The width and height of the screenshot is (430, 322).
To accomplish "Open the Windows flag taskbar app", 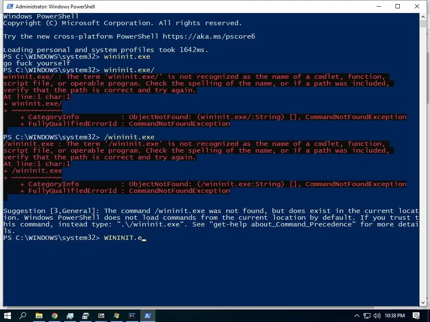I will (117, 316).
